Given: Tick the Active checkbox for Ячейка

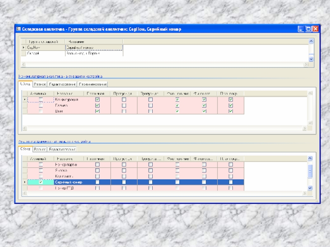Looking at the screenshot, I should pyautogui.click(x=41, y=170).
